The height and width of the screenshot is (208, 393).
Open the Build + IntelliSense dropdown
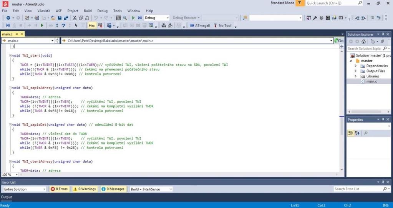click(171, 189)
